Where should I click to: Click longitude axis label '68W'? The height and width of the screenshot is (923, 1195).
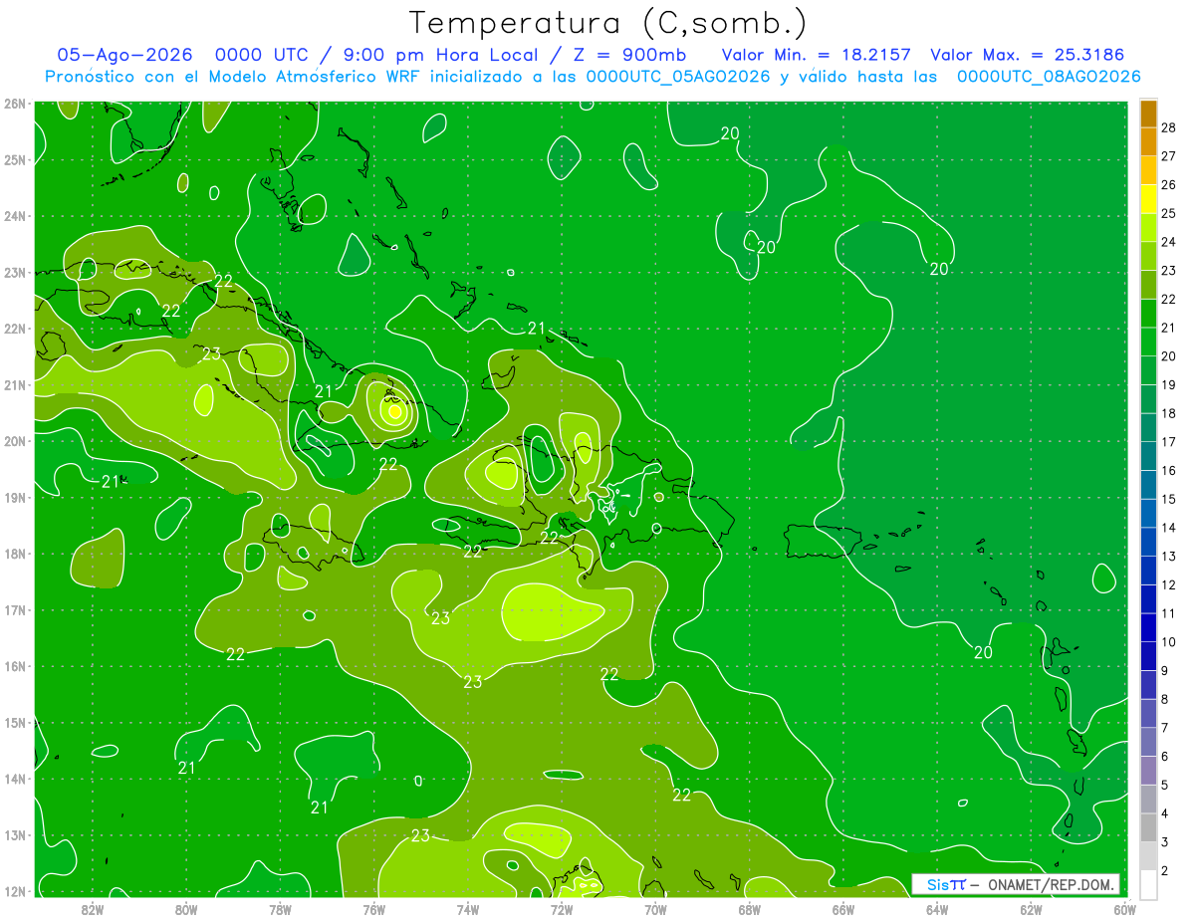pyautogui.click(x=750, y=909)
